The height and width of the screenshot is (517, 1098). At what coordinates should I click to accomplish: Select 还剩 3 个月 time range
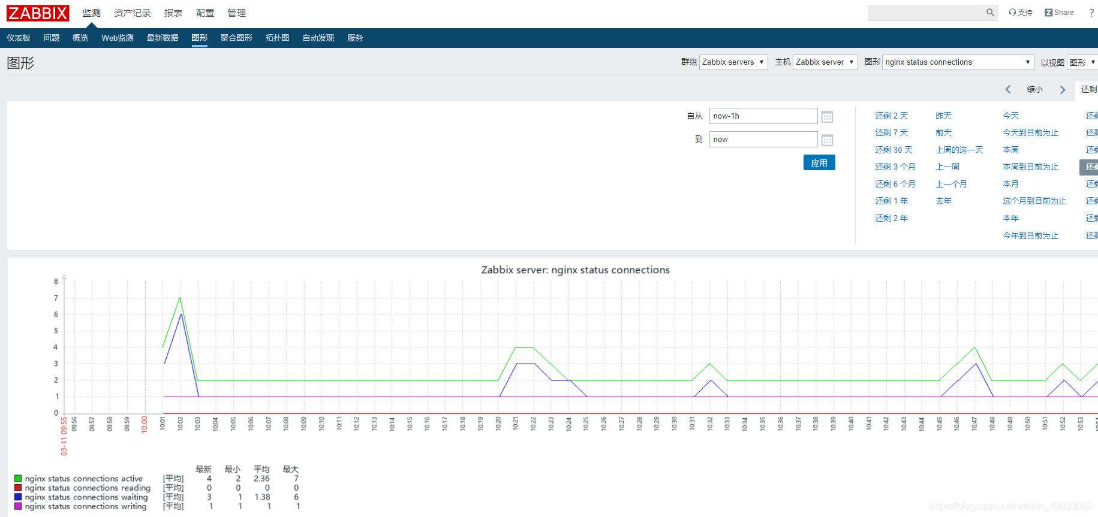(895, 167)
